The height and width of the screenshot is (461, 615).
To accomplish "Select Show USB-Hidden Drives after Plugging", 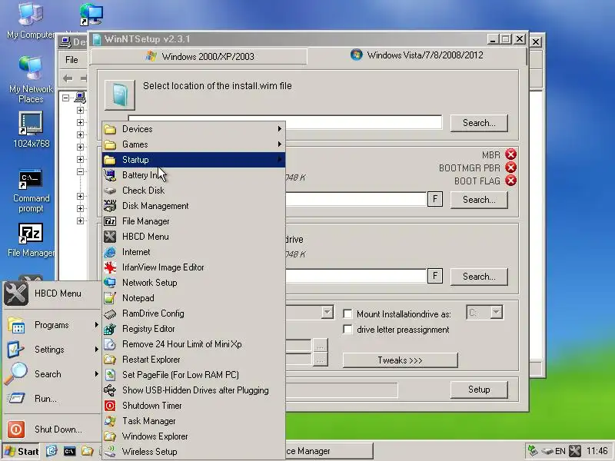I will point(194,390).
